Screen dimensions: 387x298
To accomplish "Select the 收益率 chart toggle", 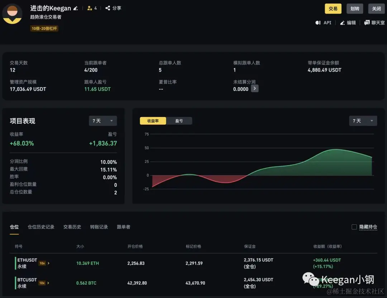I will [153, 121].
